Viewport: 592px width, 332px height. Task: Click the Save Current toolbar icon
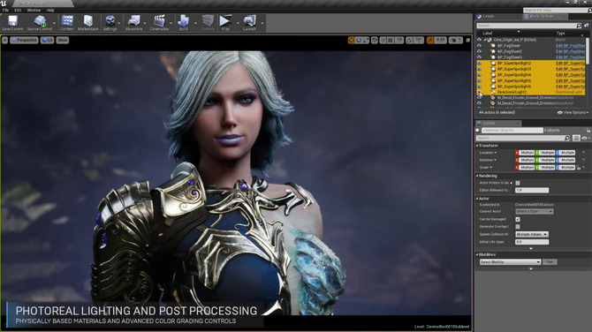point(12,23)
